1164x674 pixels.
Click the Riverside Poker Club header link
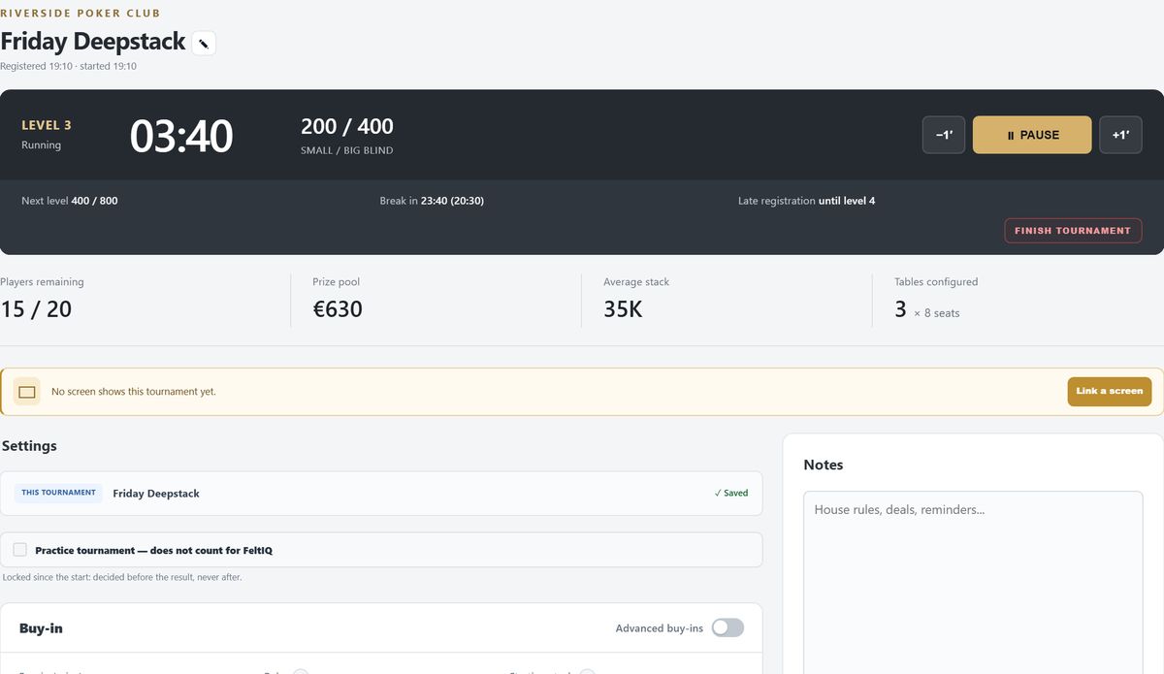pyautogui.click(x=81, y=14)
